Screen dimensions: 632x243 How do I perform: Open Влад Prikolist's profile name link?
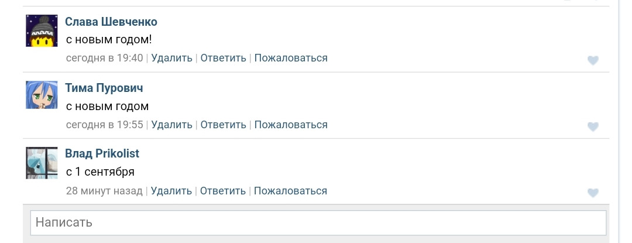pos(102,153)
